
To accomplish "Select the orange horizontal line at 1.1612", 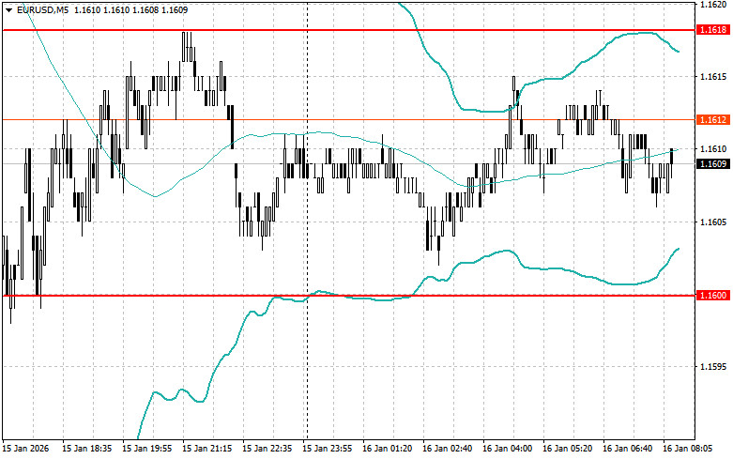I will 349,120.
